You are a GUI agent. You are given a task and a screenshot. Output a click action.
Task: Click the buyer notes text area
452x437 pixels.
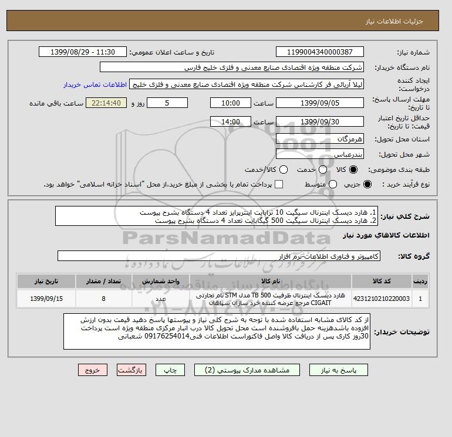click(x=217, y=331)
